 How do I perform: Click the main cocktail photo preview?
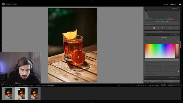tap(73, 45)
